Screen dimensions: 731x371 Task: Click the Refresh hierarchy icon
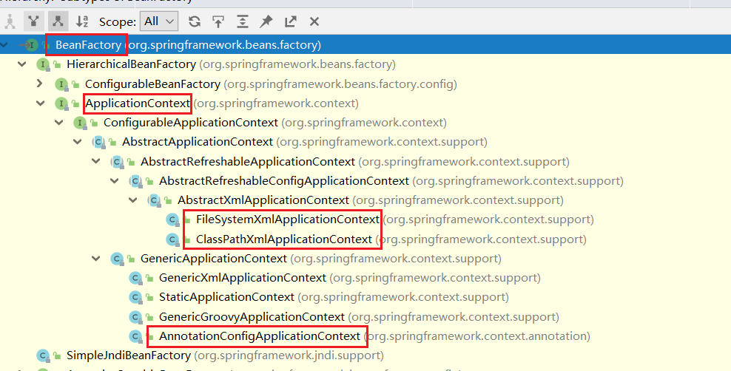click(195, 21)
